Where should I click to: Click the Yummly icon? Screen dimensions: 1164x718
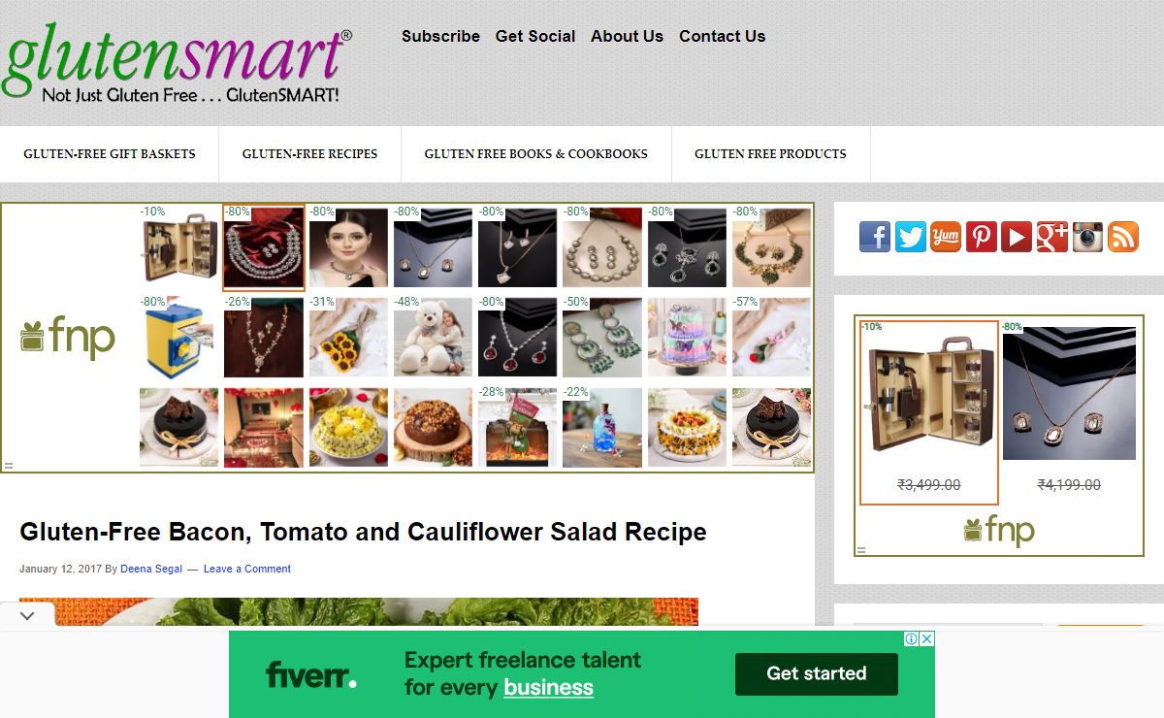click(x=946, y=237)
